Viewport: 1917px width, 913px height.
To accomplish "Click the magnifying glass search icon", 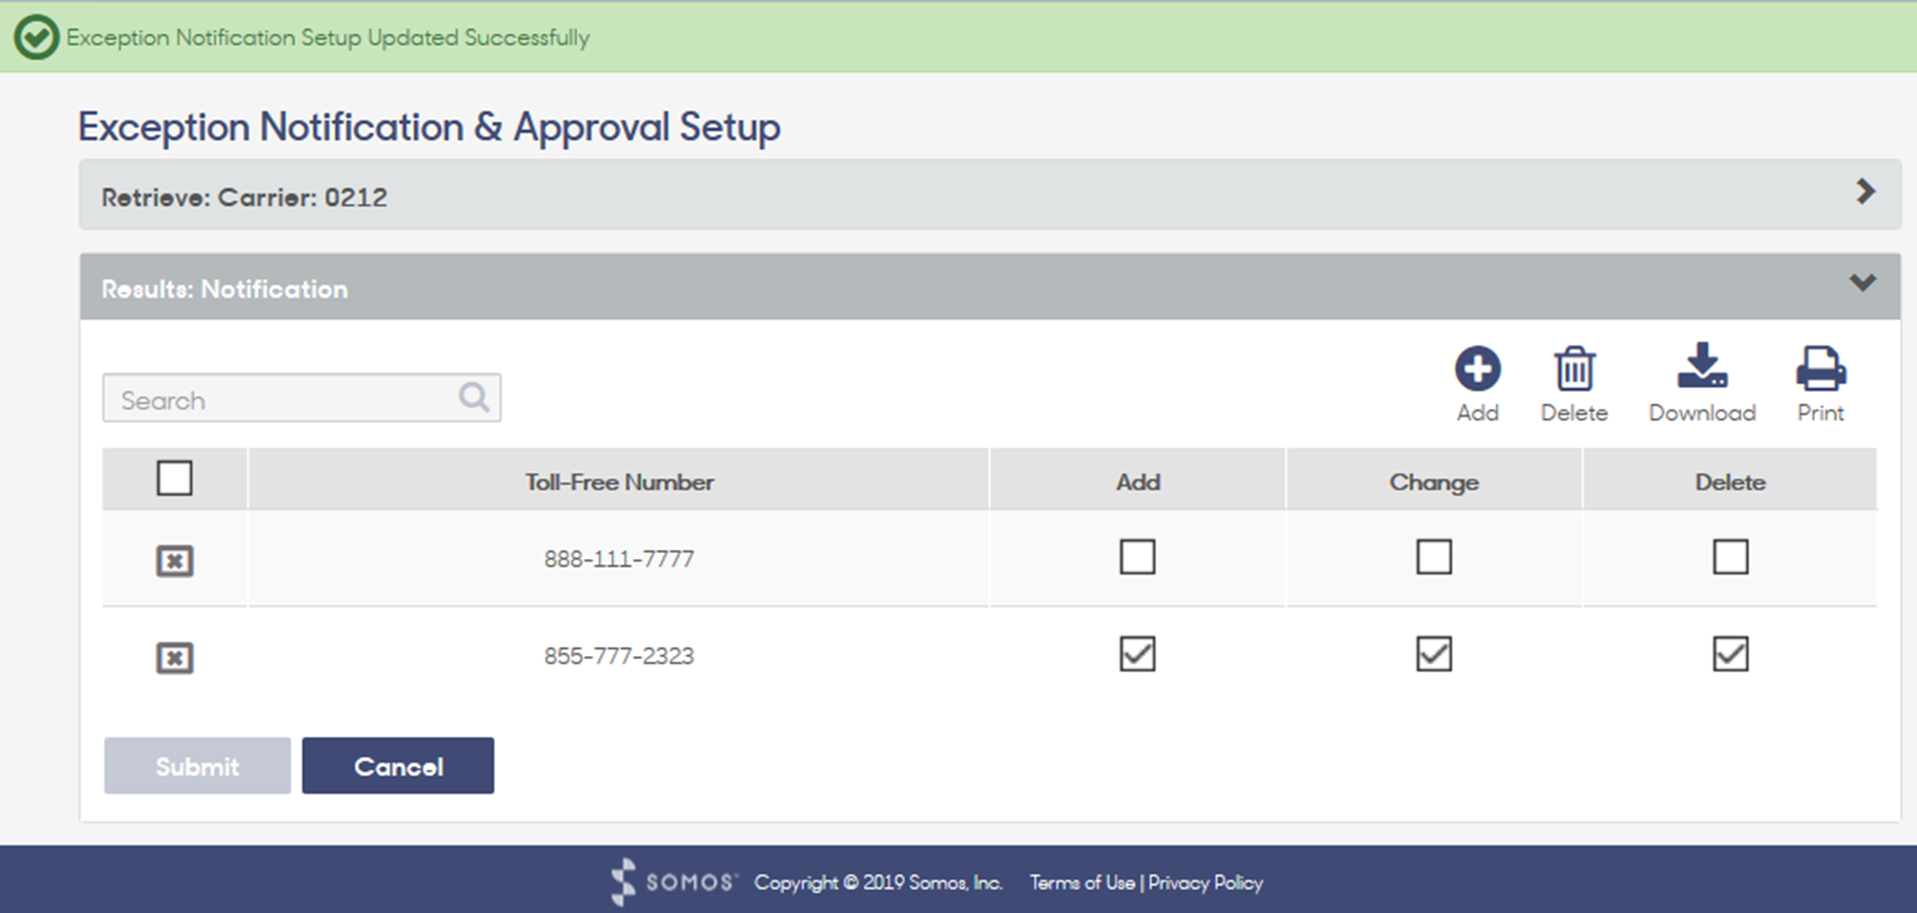I will [x=474, y=397].
